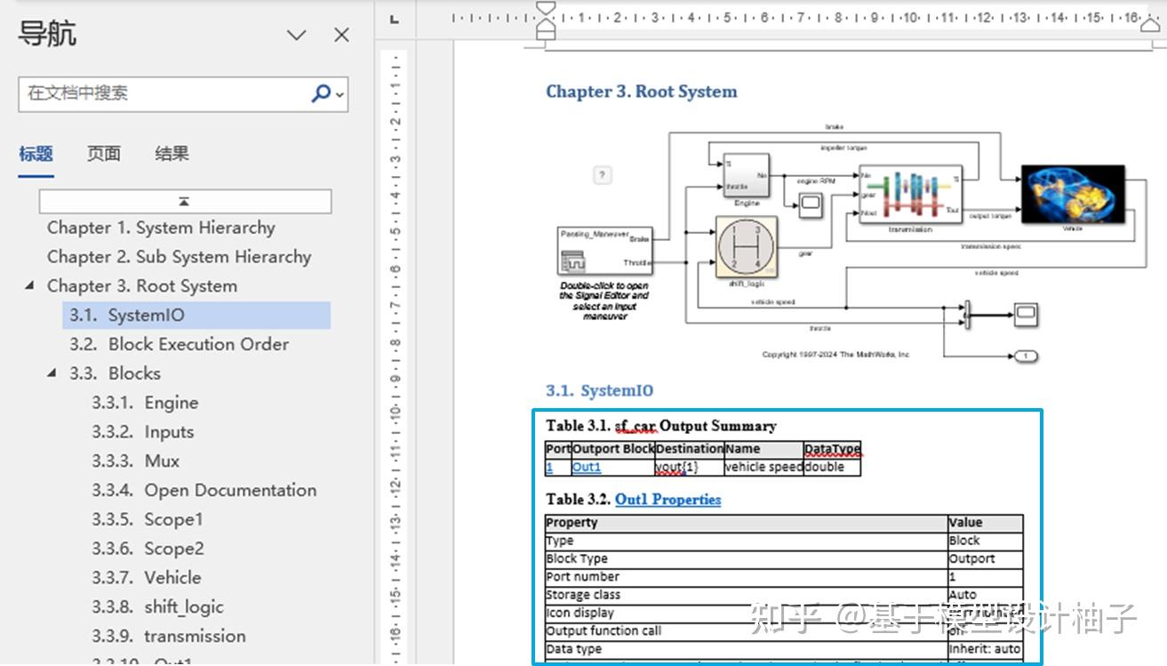
Task: Collapse the navigation pane with the chevron
Action: pos(296,35)
